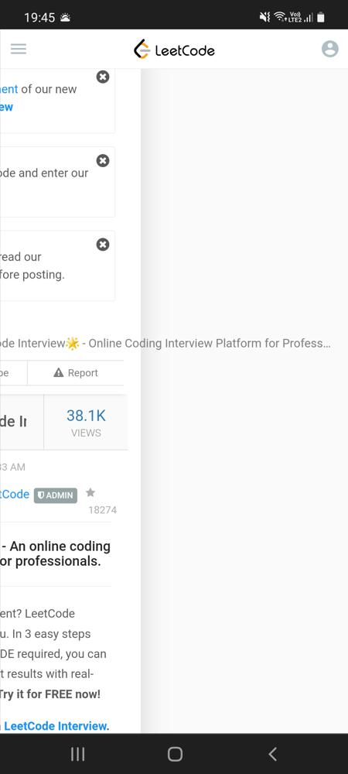
Task: Dismiss the "before posting" notice card
Action: (103, 245)
